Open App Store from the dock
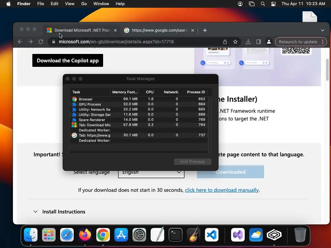Screen dimensions: 331x248 (121, 235)
